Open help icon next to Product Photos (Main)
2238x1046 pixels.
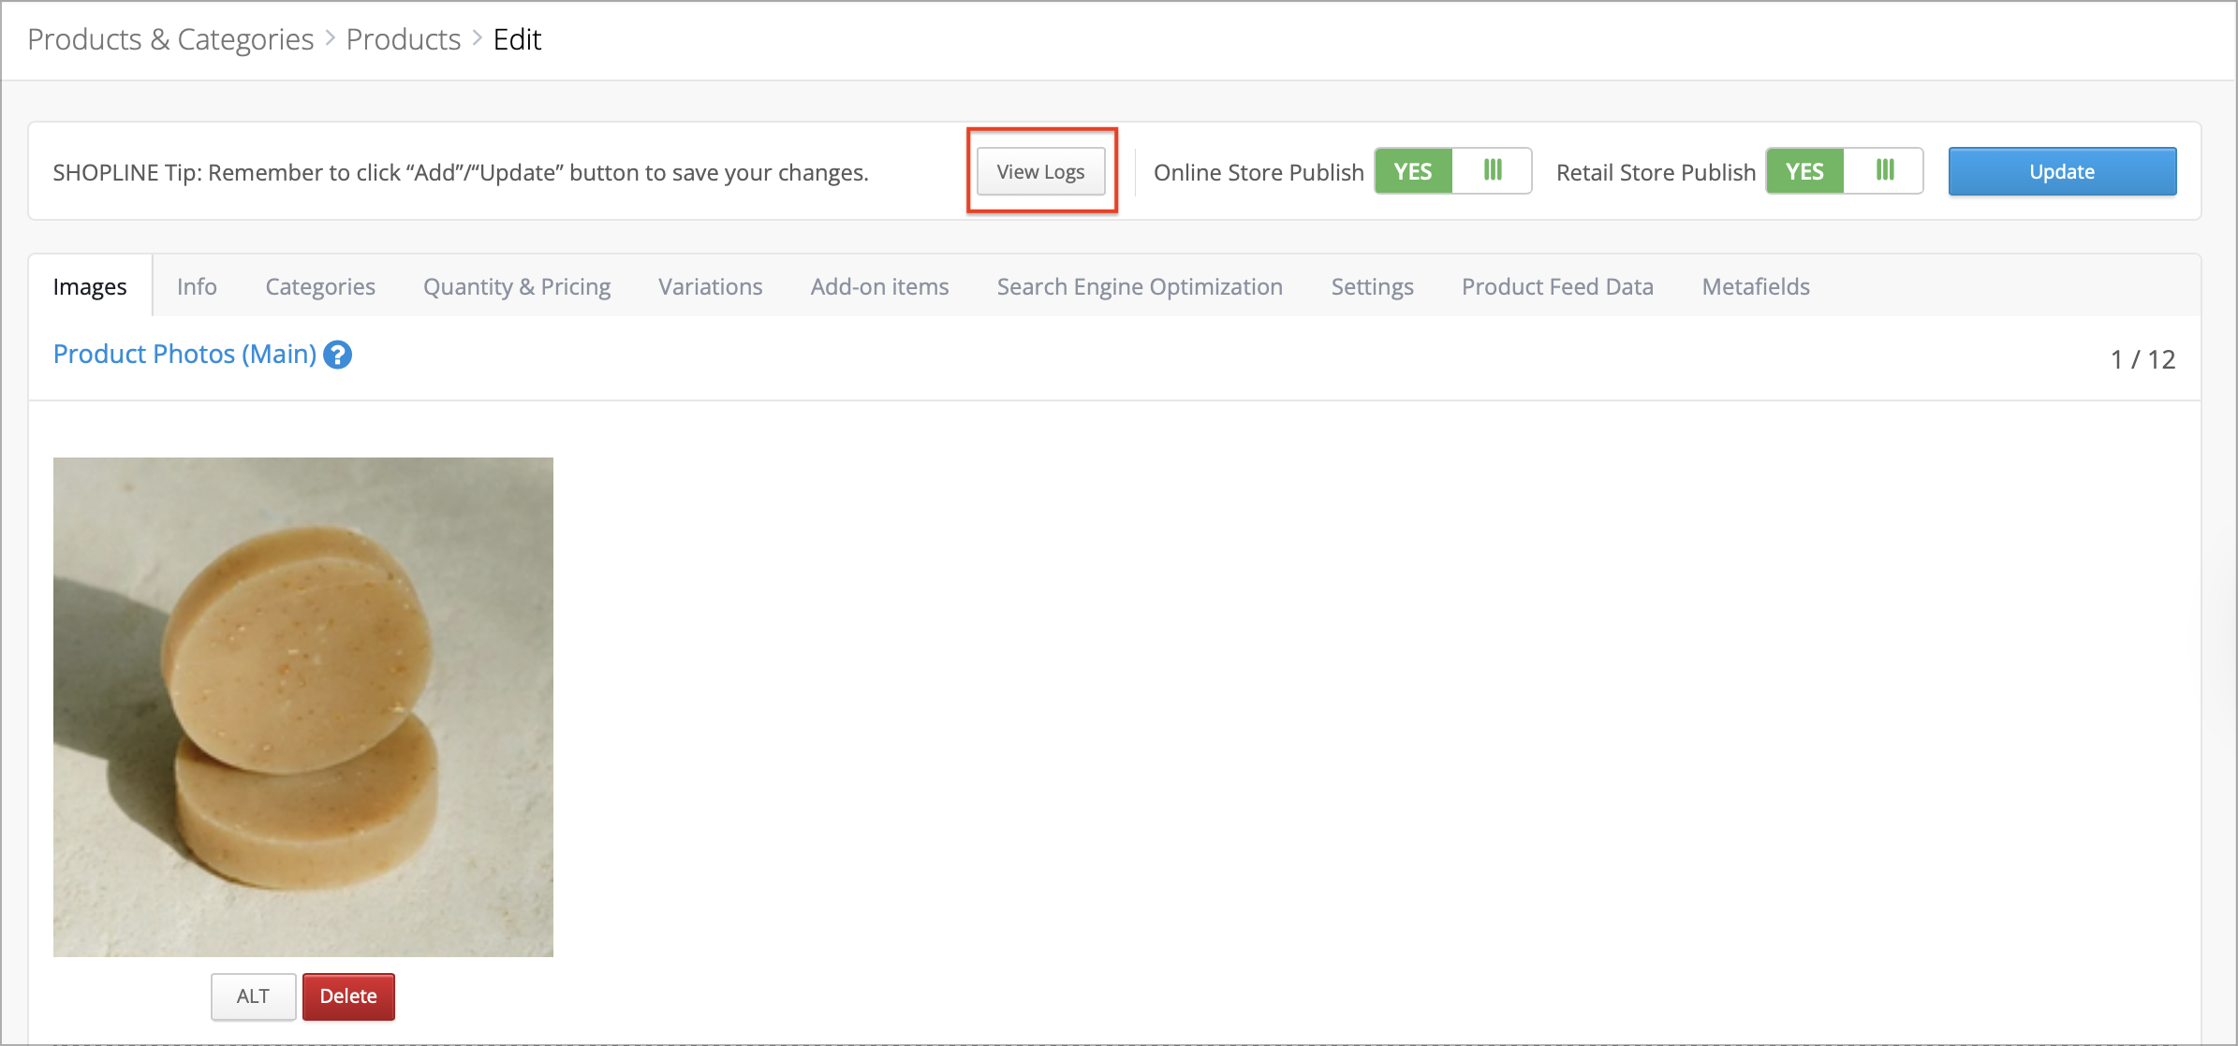click(337, 355)
